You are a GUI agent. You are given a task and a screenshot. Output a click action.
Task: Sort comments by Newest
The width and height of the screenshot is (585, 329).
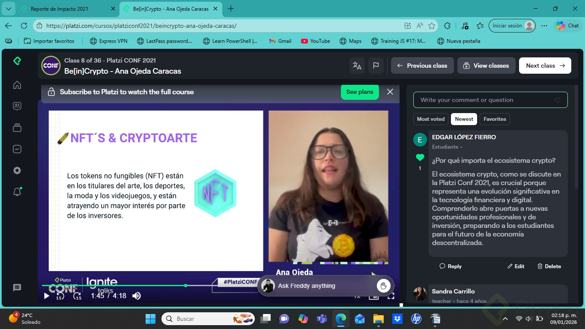[464, 119]
